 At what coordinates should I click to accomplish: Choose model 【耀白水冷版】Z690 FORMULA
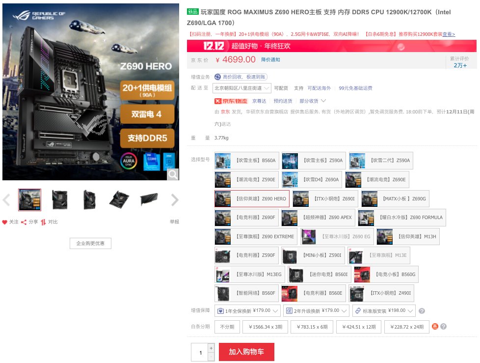tap(402, 218)
